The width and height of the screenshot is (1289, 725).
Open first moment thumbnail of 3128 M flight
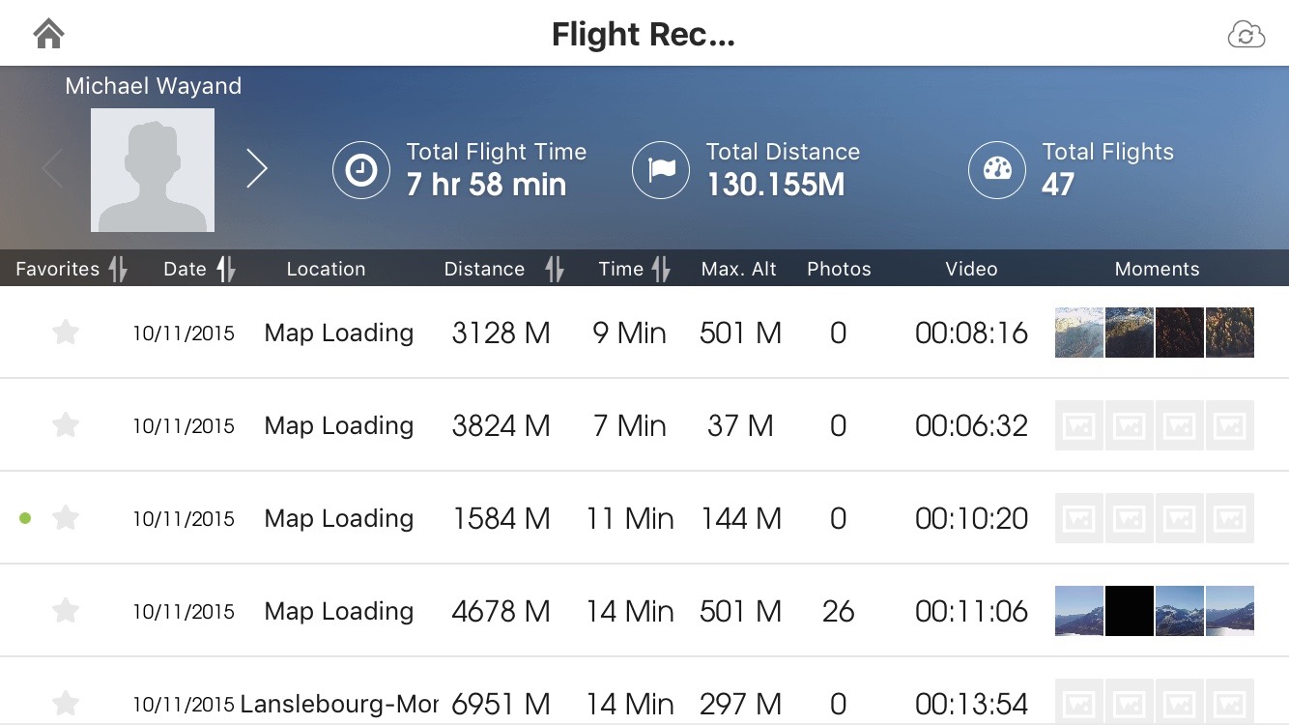(x=1079, y=333)
